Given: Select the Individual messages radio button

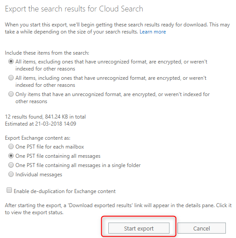Looking at the screenshot, I should click(11, 175).
